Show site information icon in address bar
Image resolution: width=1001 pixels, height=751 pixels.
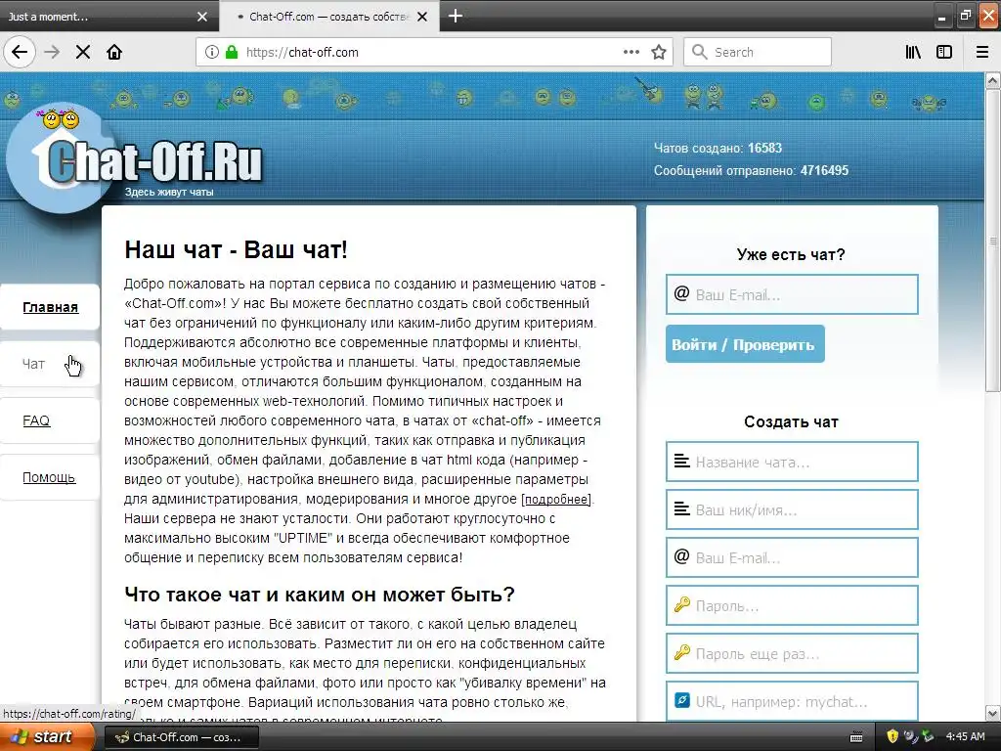pyautogui.click(x=212, y=52)
